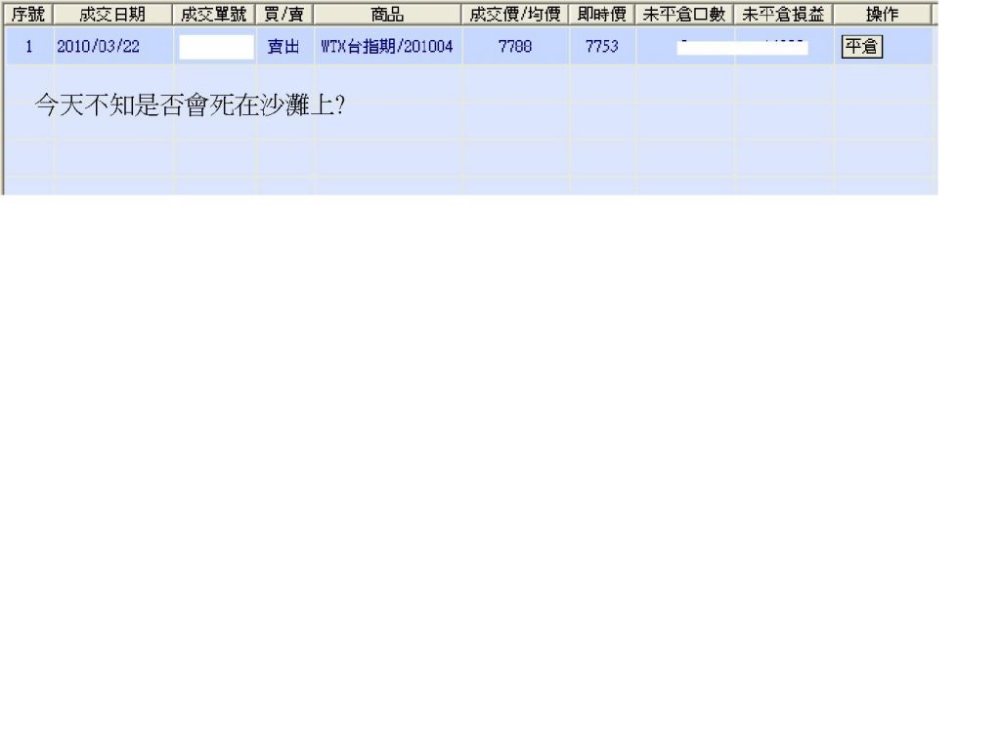This screenshot has height=750, width=1001.
Task: Click the 7788 trade price cell
Action: click(x=515, y=46)
